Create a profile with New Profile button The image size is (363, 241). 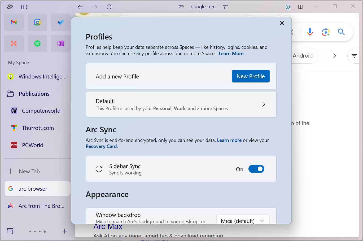click(251, 76)
